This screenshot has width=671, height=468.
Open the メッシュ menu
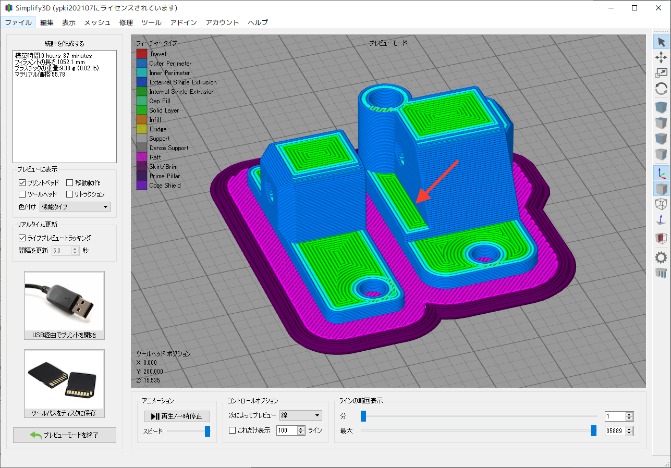97,22
